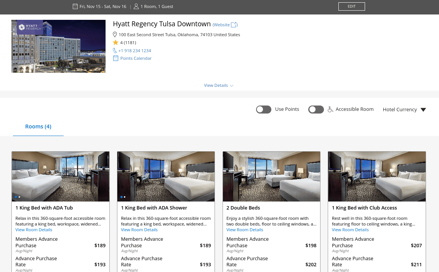Select the $211 Advance Purchase Rate price

(416, 264)
